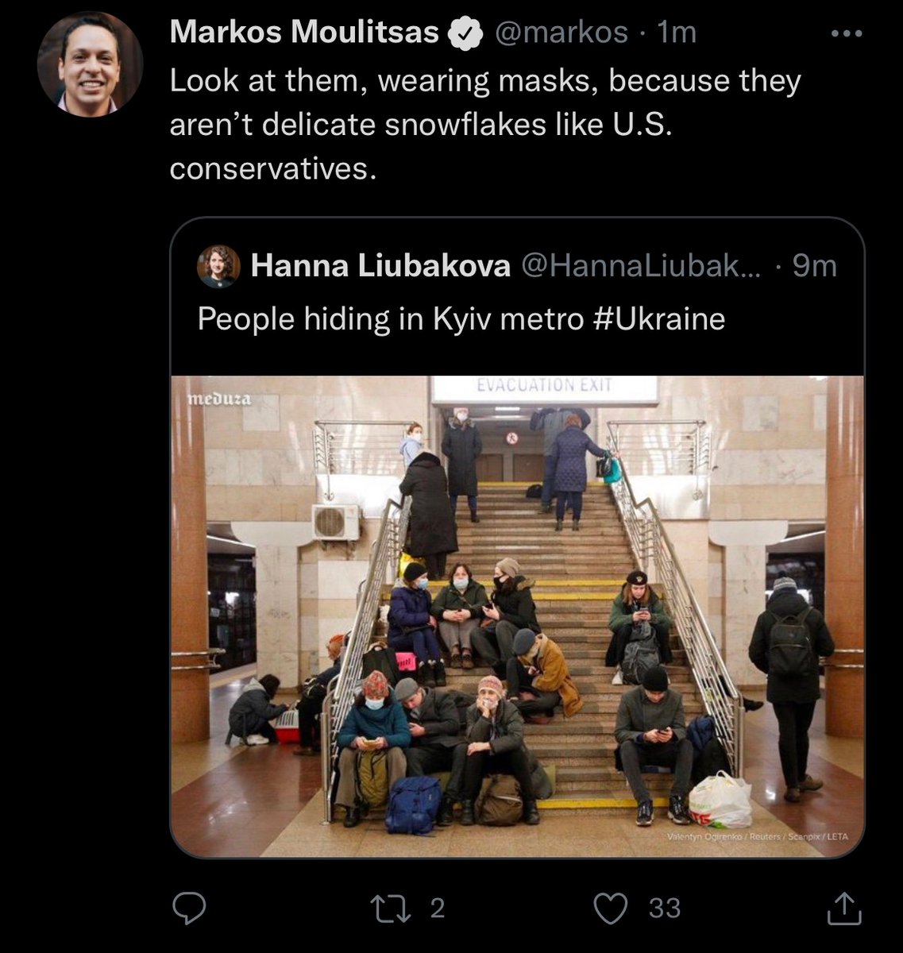Open the #Ukraine hashtag
Image resolution: width=903 pixels, height=953 pixels.
click(x=659, y=319)
